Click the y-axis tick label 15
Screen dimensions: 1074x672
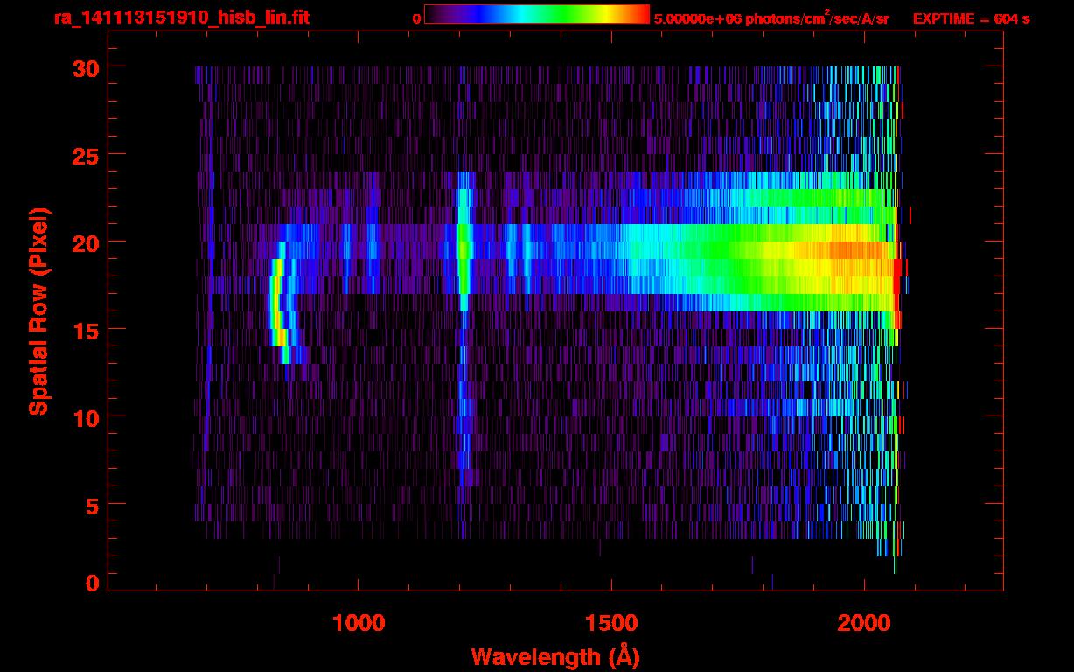click(84, 330)
